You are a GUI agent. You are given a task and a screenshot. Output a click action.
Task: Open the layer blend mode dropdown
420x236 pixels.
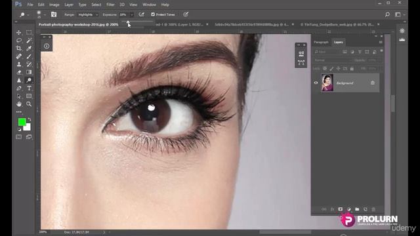331,60
